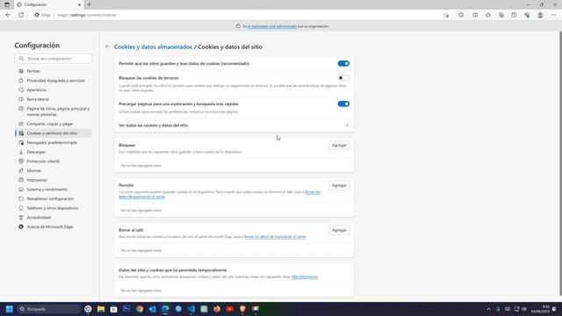Viewport: 562px width, 316px height.
Task: Show hidden system tray icons
Action: coord(488,309)
